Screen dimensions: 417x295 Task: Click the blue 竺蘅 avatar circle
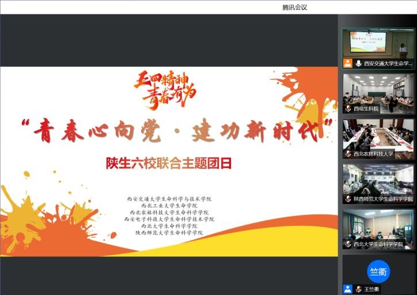[x=378, y=271]
